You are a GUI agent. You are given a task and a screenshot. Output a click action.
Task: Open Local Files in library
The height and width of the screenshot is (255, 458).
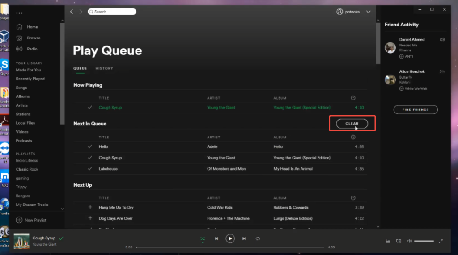coord(25,123)
